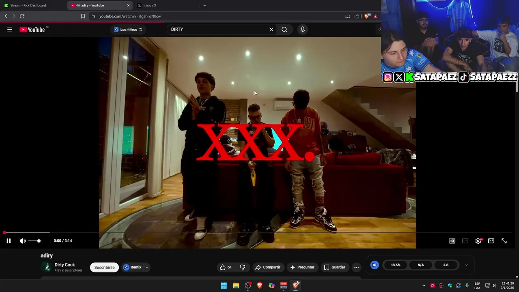
Task: Click the Compartir button
Action: pyautogui.click(x=268, y=267)
